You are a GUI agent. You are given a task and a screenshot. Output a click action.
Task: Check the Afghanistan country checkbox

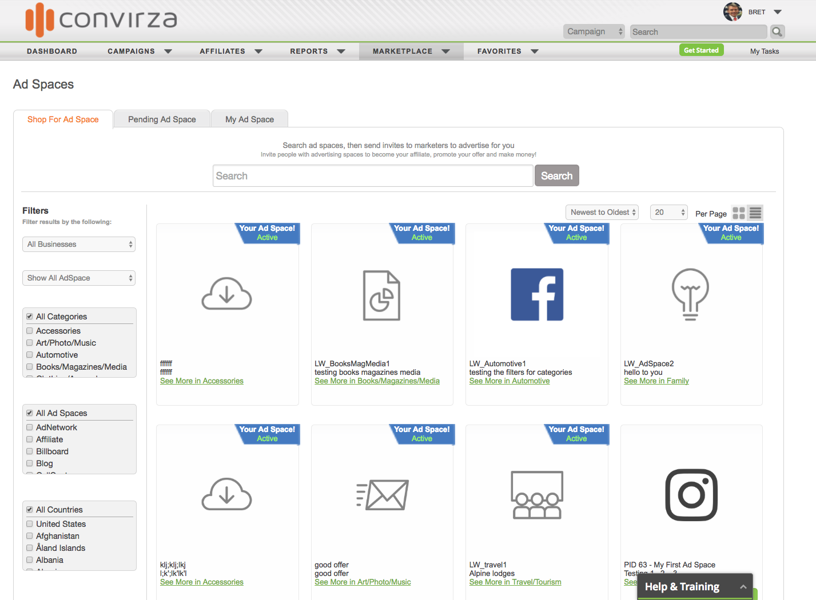click(x=30, y=535)
